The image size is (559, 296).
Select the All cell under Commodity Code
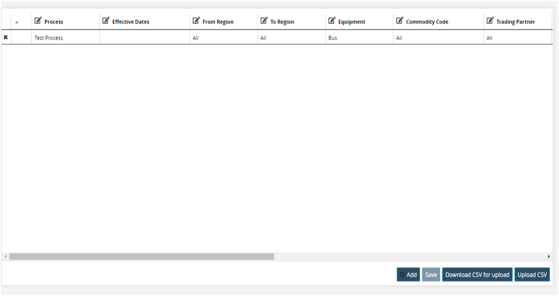coord(438,38)
